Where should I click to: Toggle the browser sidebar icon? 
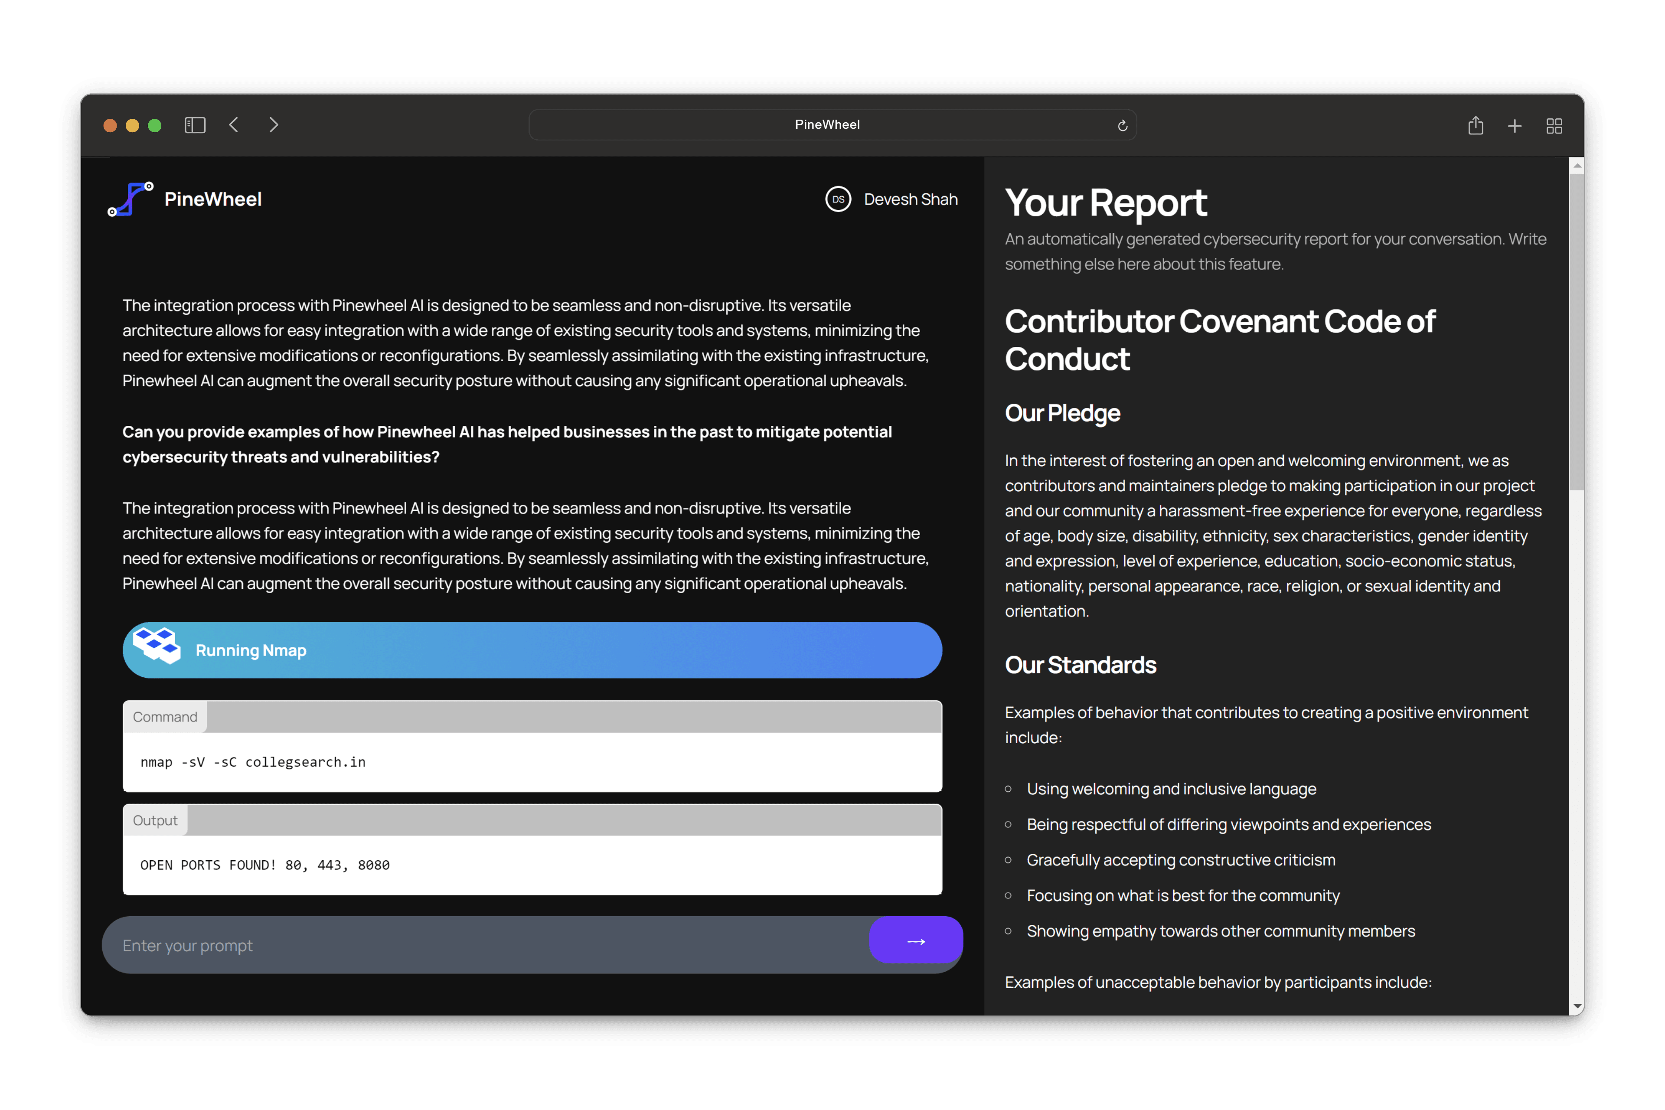[x=195, y=125]
